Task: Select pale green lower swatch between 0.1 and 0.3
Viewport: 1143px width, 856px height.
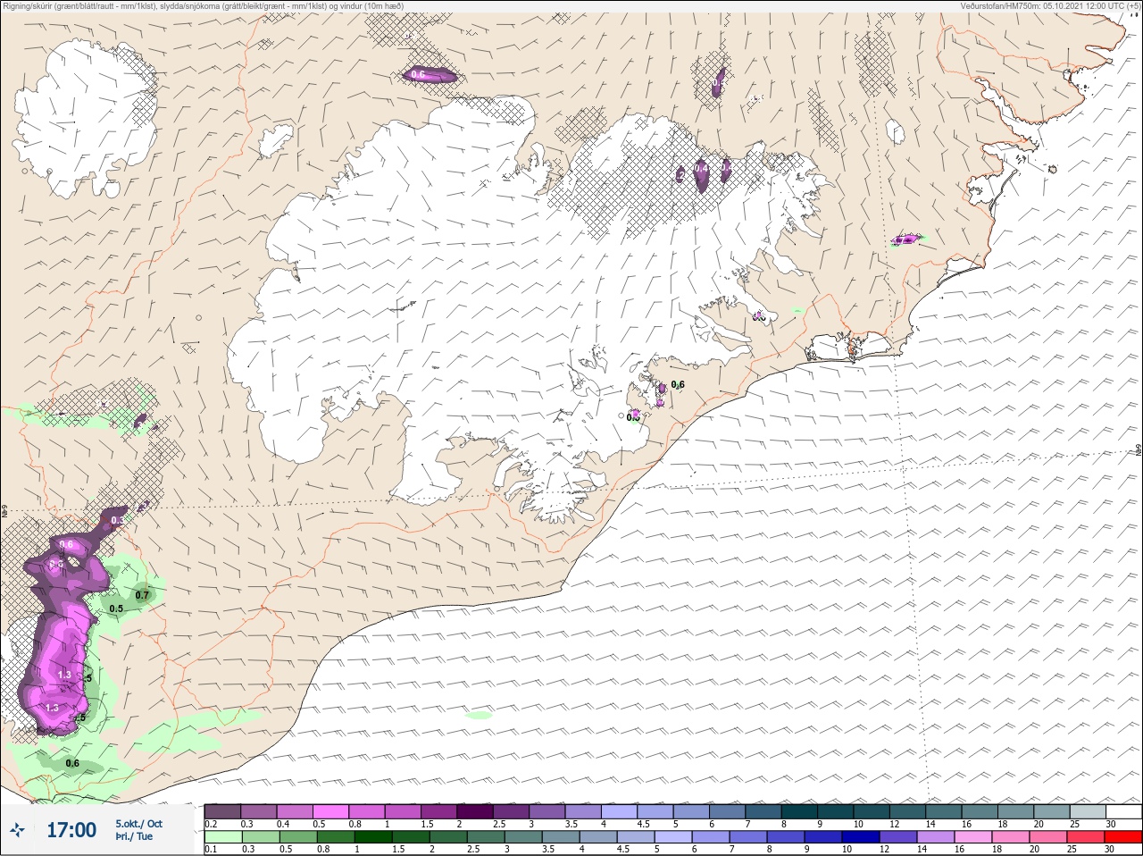Action: (x=222, y=837)
